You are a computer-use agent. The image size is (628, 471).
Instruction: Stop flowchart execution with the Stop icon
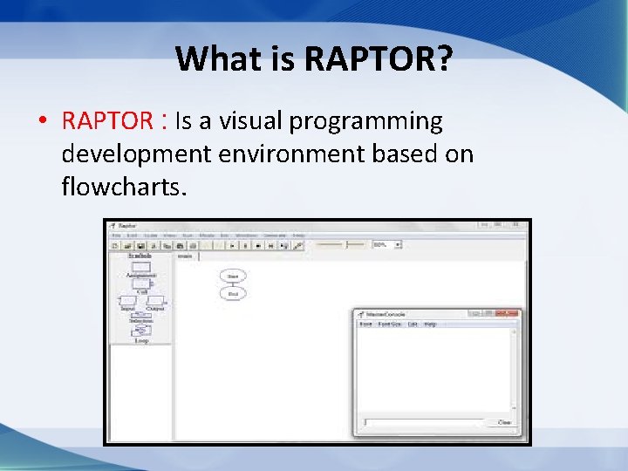tap(258, 245)
